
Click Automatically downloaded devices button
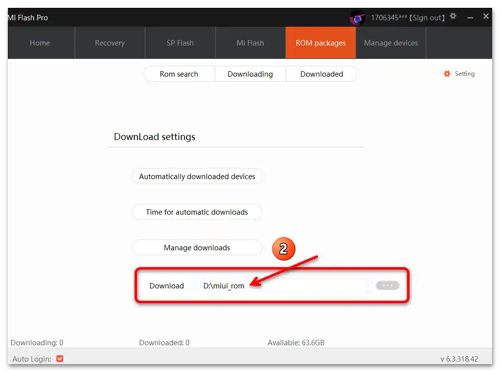197,177
